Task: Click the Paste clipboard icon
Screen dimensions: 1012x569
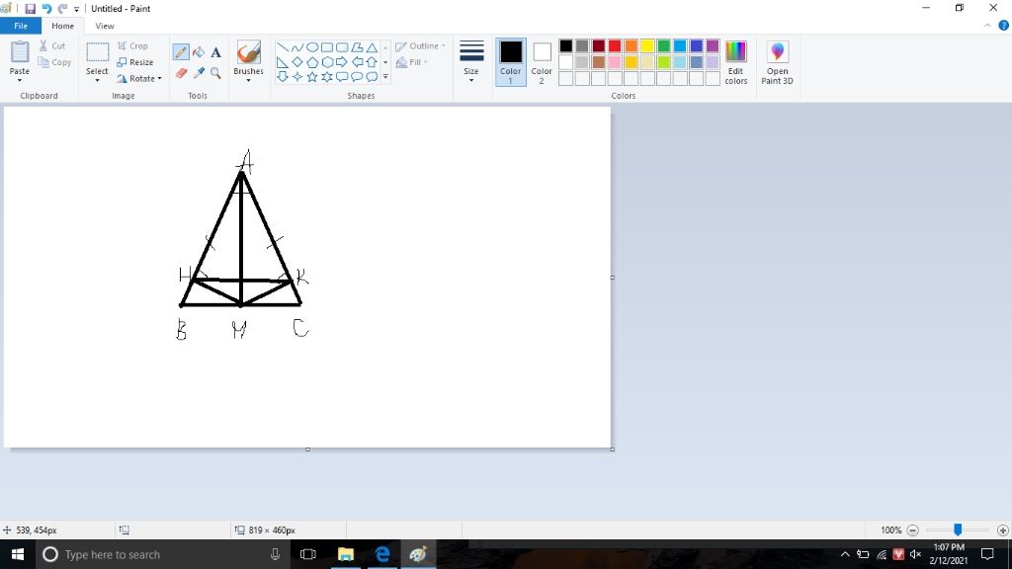Action: tap(20, 52)
